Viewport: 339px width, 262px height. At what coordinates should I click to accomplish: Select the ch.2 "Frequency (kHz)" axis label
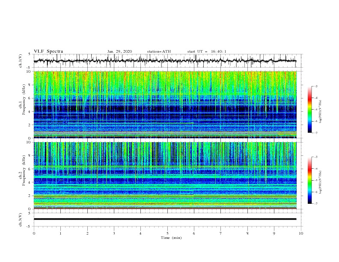[24, 170]
